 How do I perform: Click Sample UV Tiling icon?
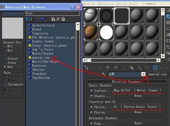[168, 28]
